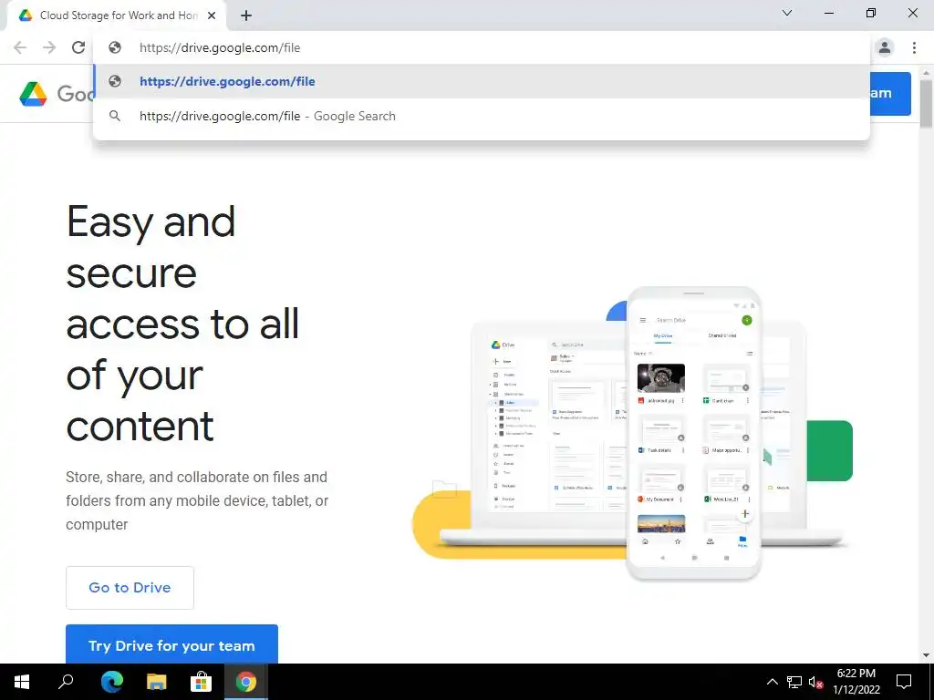Click the Chrome taskbar icon
The image size is (934, 700).
245,682
